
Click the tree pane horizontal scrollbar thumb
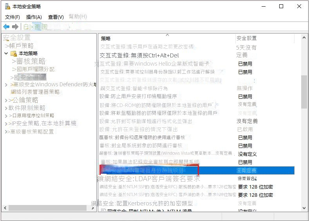tap(47, 208)
